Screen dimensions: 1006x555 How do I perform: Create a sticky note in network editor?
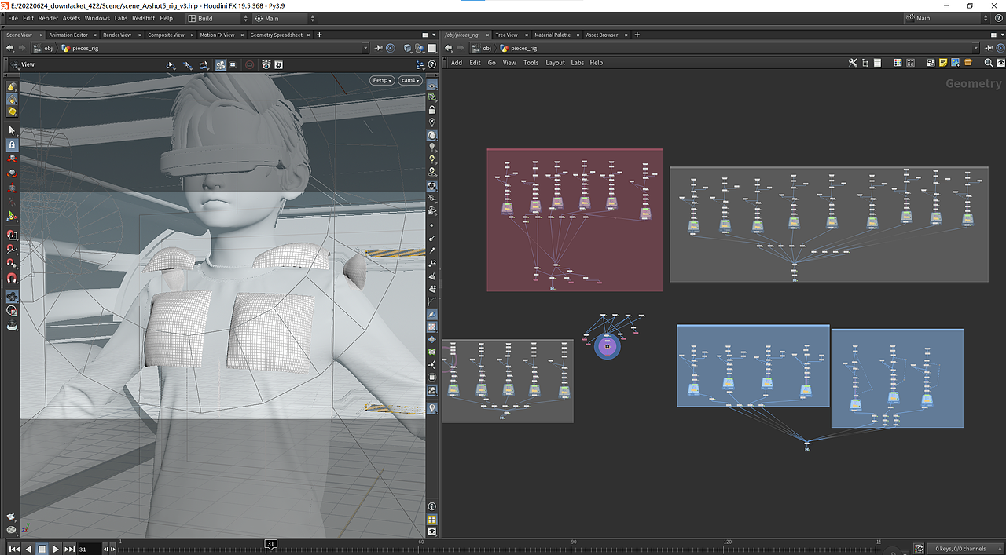click(943, 63)
